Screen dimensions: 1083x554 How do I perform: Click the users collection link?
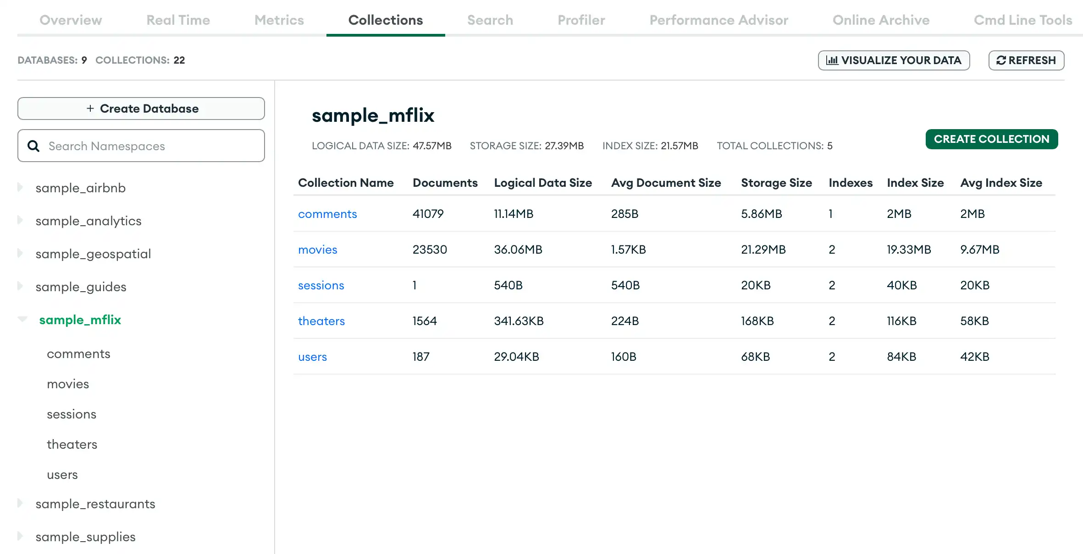(312, 356)
